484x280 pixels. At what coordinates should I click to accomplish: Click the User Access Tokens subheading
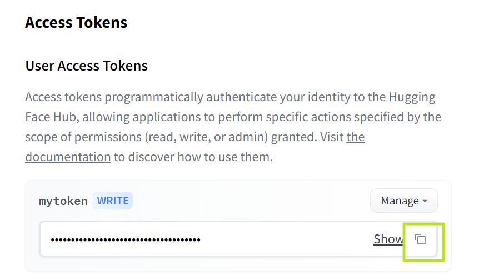pos(86,66)
